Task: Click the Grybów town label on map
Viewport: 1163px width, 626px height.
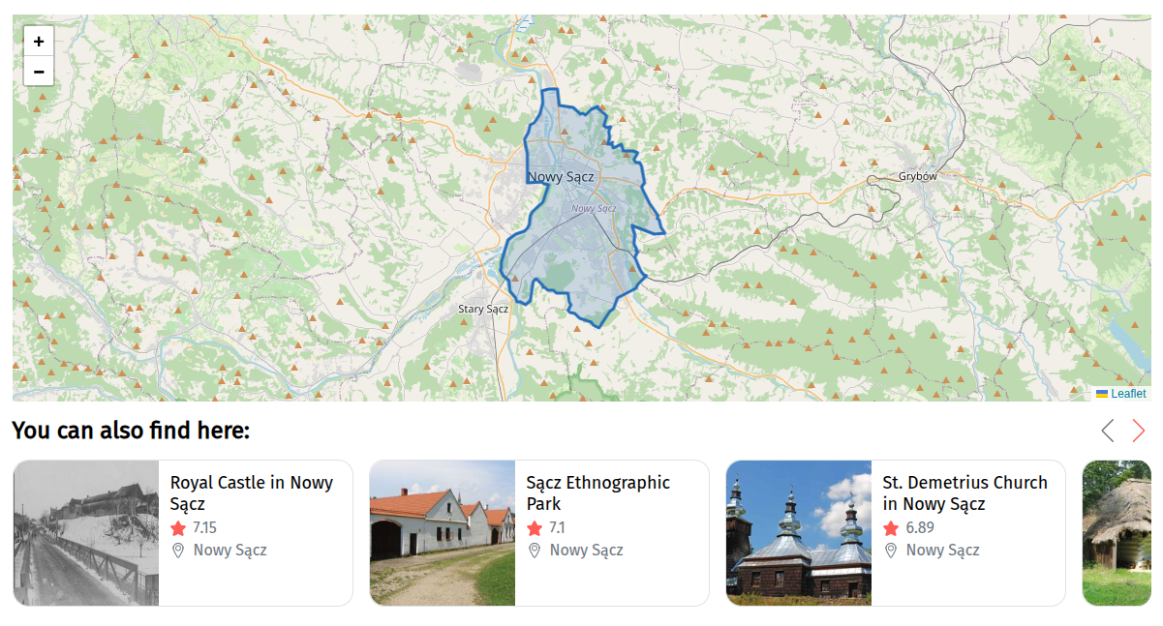Action: [x=918, y=176]
